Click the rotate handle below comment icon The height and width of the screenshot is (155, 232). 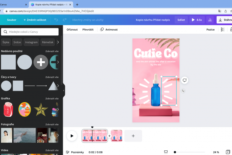click(183, 91)
